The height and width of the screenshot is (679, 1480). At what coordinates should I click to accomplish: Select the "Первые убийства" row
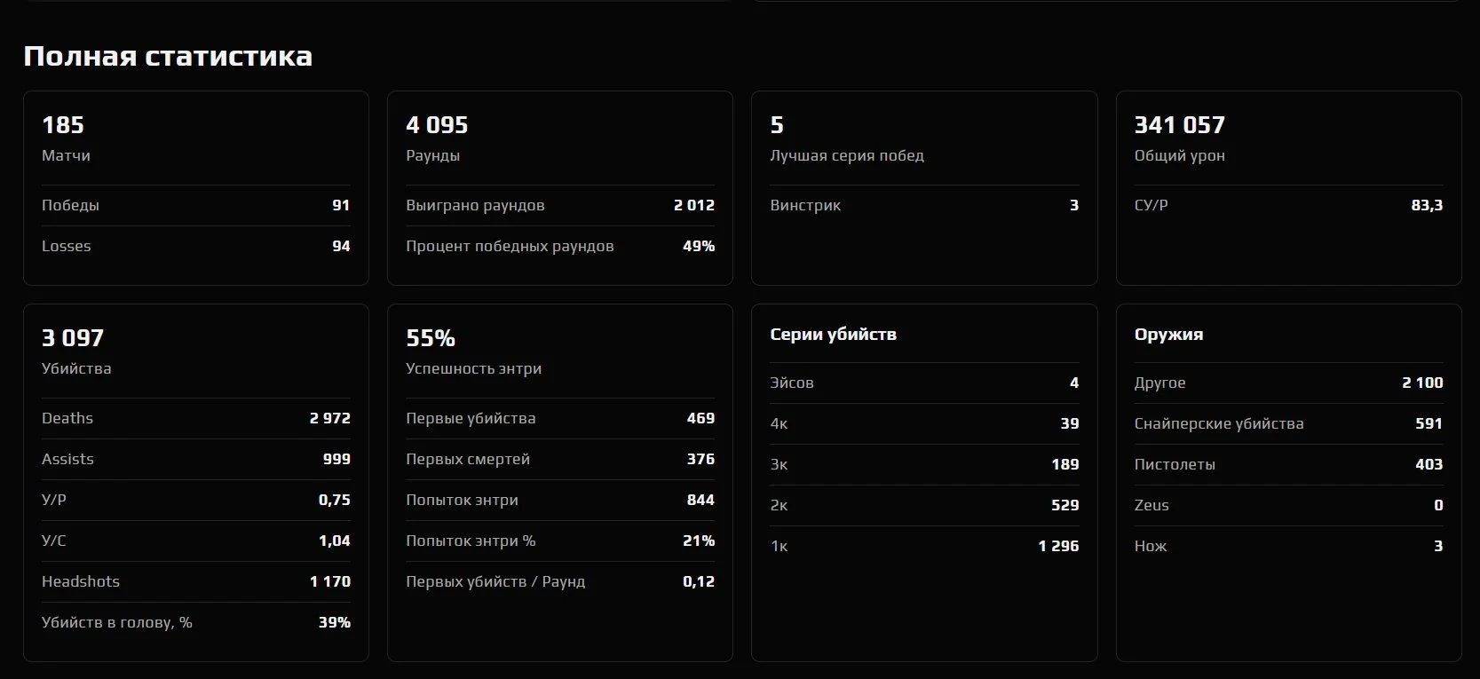click(x=559, y=418)
